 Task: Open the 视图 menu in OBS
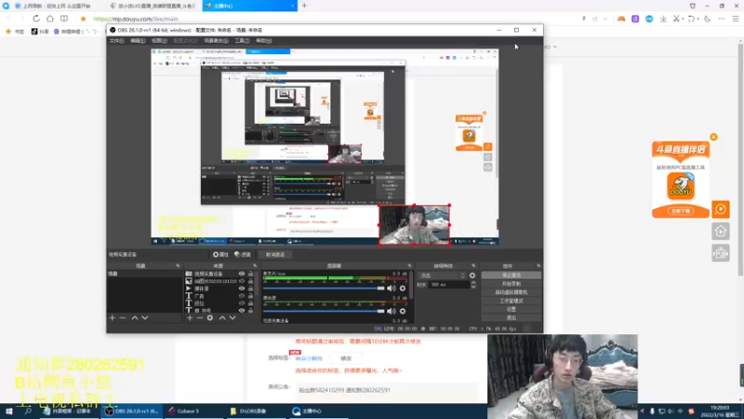[x=159, y=41]
